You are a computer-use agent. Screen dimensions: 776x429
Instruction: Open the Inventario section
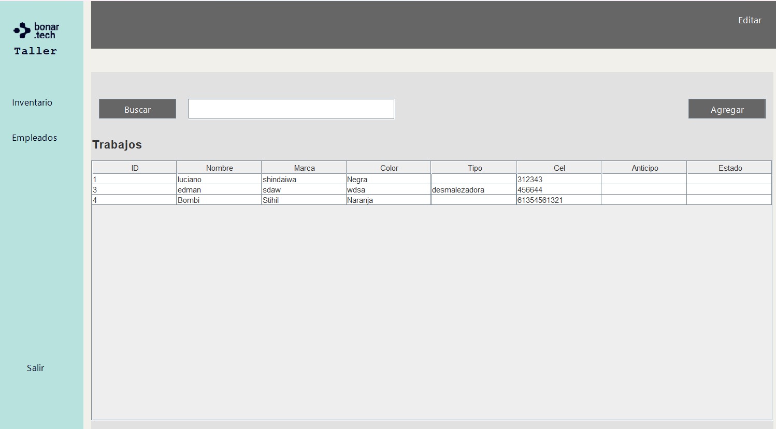point(32,102)
